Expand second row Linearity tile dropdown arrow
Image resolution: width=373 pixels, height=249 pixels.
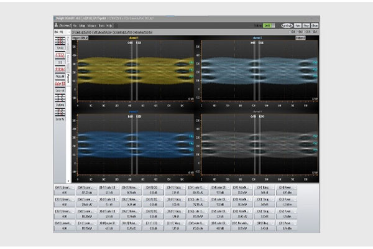[x=73, y=200]
